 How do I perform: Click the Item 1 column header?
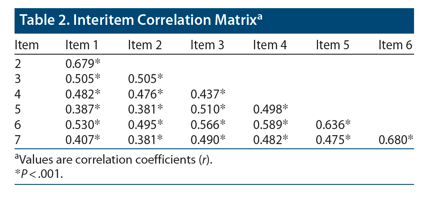click(82, 45)
